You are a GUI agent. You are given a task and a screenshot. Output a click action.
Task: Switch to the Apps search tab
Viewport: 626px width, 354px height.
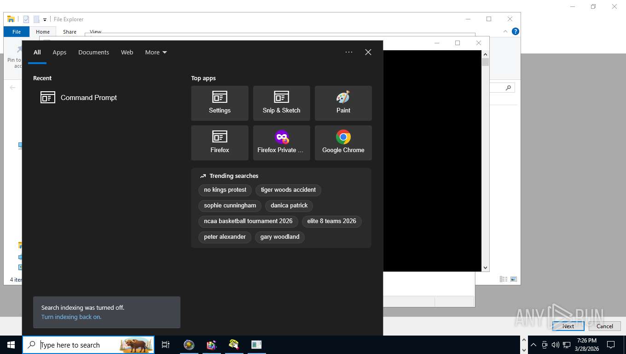point(59,52)
